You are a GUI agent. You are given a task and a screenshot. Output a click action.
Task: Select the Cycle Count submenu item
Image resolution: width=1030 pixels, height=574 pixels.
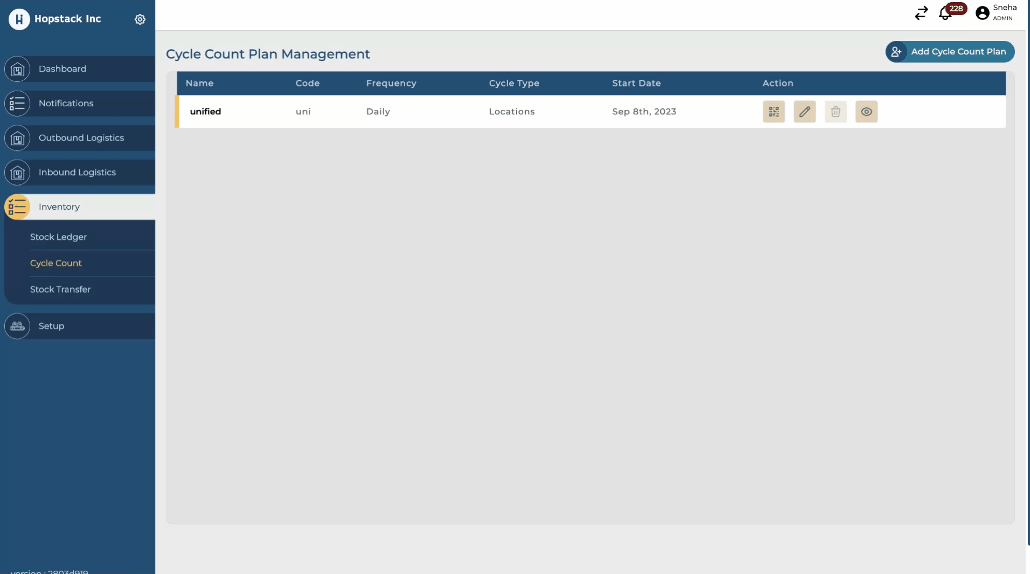(56, 263)
